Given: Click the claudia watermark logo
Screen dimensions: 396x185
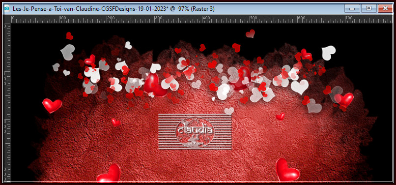Looking at the screenshot, I should [195, 132].
